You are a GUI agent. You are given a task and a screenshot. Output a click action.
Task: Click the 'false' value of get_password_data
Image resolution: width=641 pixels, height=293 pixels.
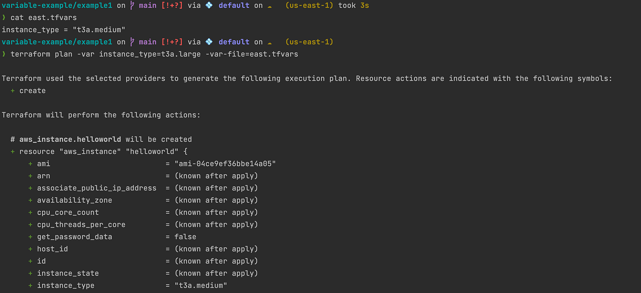click(185, 237)
